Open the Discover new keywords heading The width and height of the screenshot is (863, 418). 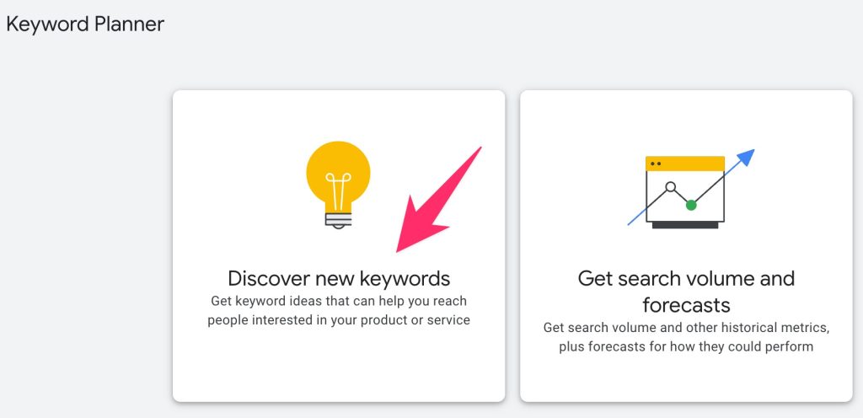[x=339, y=278]
